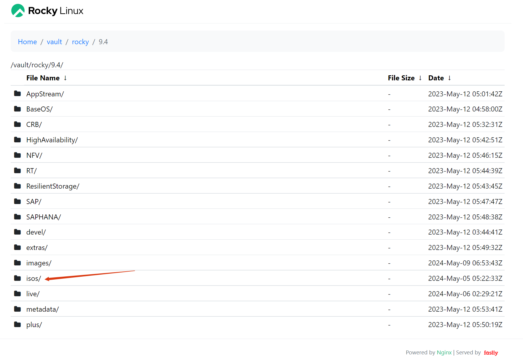Viewport: 523px width, 360px height.
Task: Click the SAP folder icon
Action: (x=18, y=201)
